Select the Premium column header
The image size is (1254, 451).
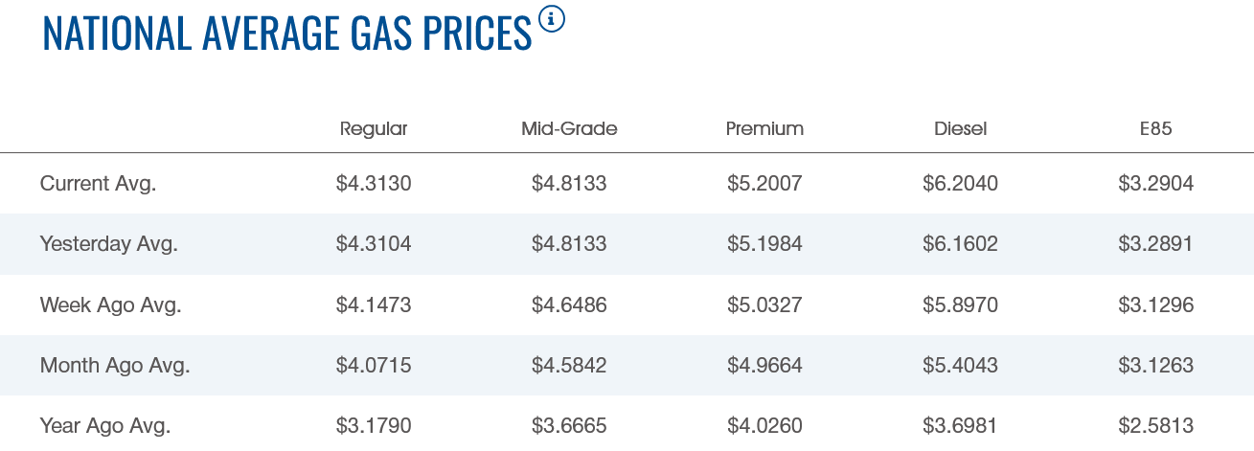pos(764,128)
